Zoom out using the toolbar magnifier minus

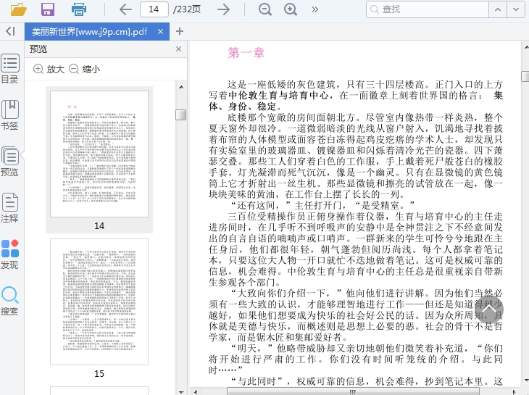[264, 9]
